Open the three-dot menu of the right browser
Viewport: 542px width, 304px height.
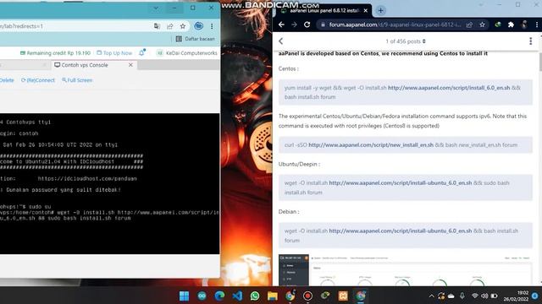[x=537, y=24]
